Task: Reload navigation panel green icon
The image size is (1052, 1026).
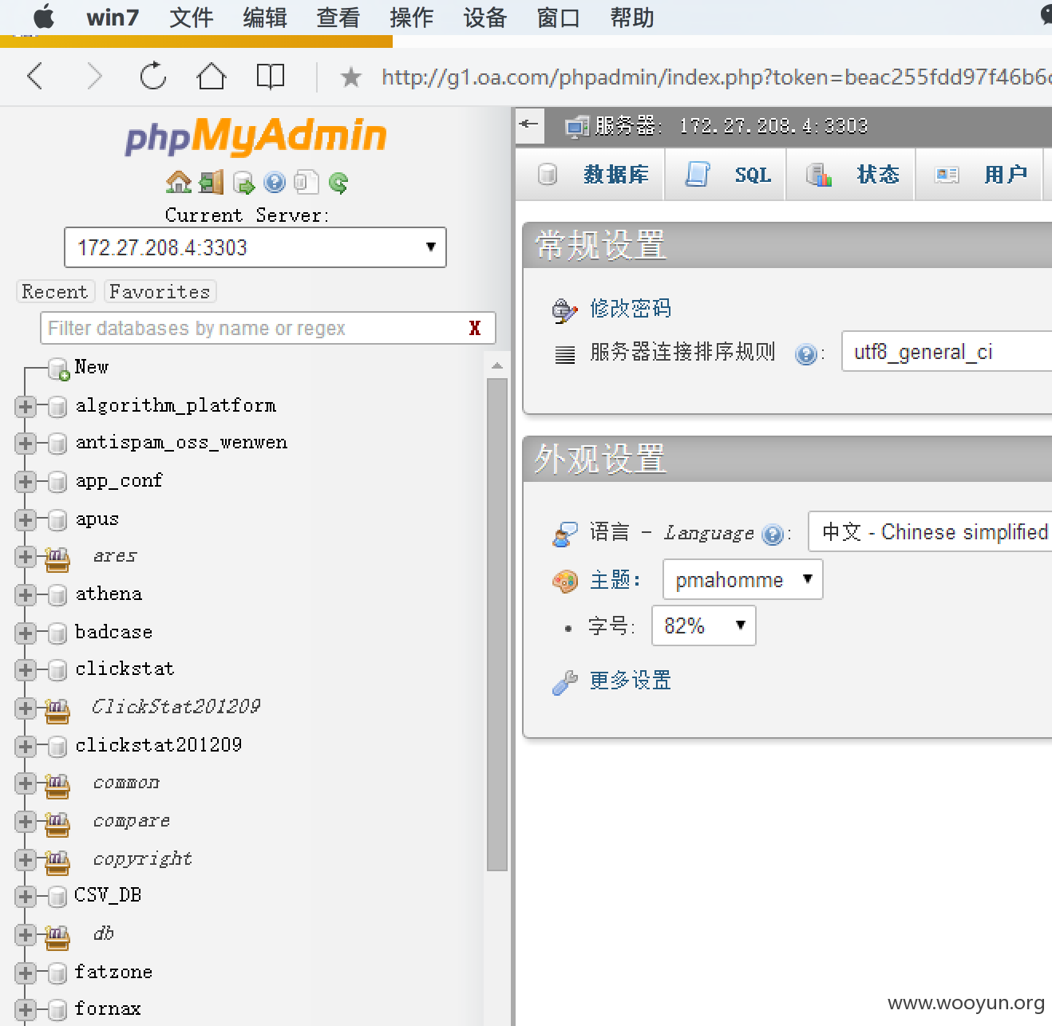Action: click(x=338, y=183)
